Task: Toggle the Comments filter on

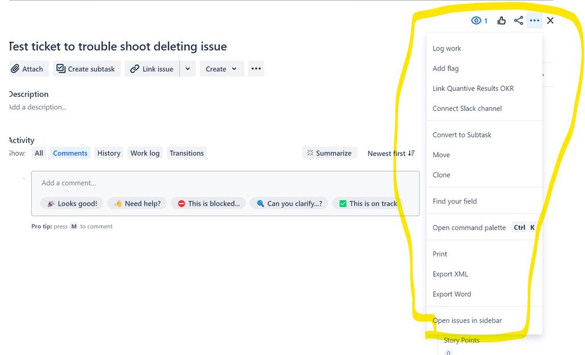Action: pos(70,153)
